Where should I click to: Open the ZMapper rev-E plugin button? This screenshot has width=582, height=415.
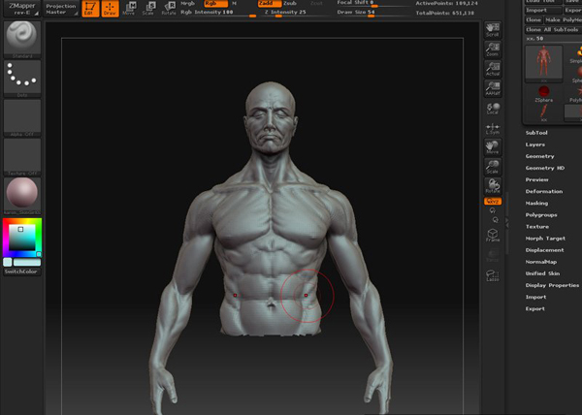tap(22, 9)
